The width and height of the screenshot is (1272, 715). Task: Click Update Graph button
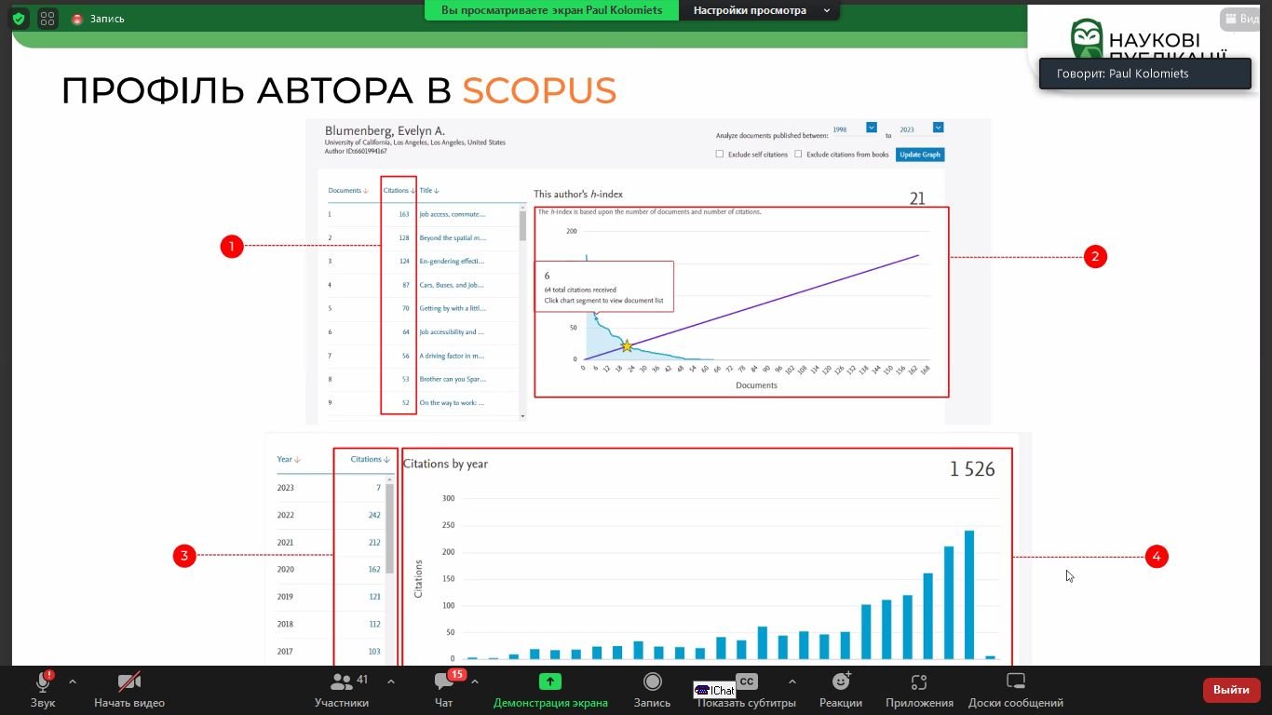[920, 155]
